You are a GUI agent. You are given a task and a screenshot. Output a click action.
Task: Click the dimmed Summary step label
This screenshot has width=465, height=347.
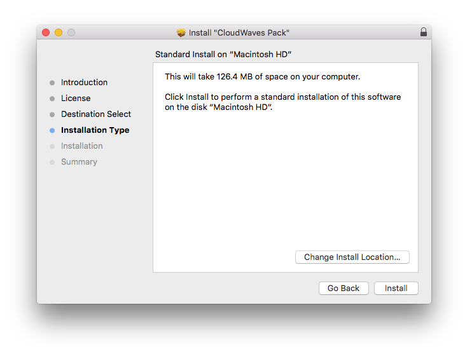(x=79, y=162)
